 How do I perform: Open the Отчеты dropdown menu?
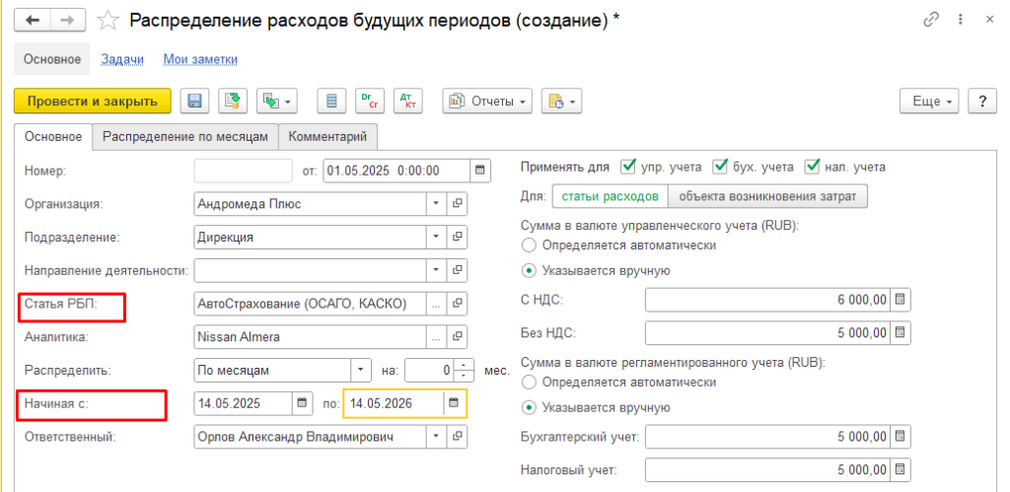[x=488, y=102]
